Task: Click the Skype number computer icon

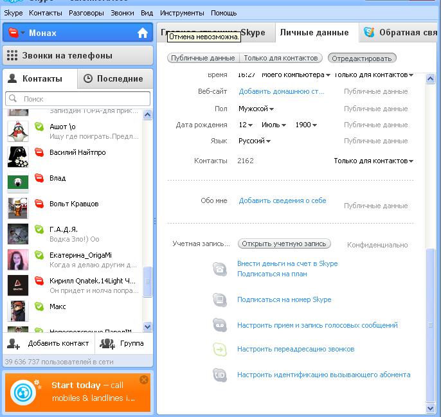Action: point(220,300)
